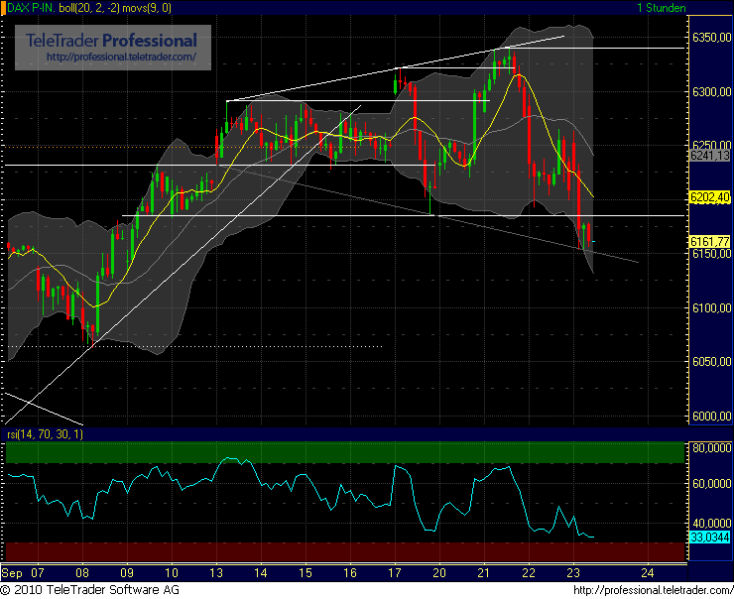Click date 07 on the time axis
Viewport: 734px width, 599px height.
(38, 573)
